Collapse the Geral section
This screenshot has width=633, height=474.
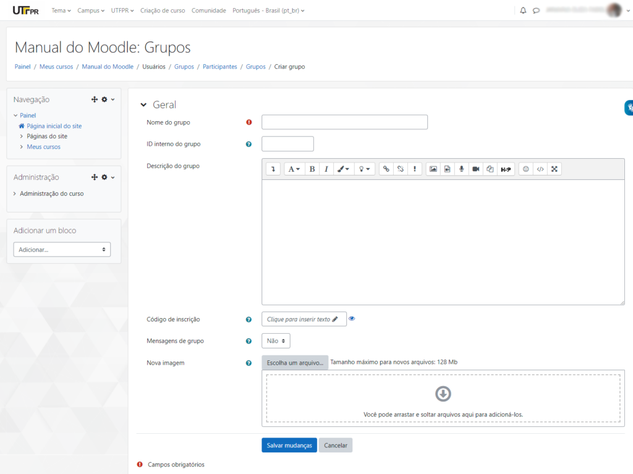click(x=143, y=105)
